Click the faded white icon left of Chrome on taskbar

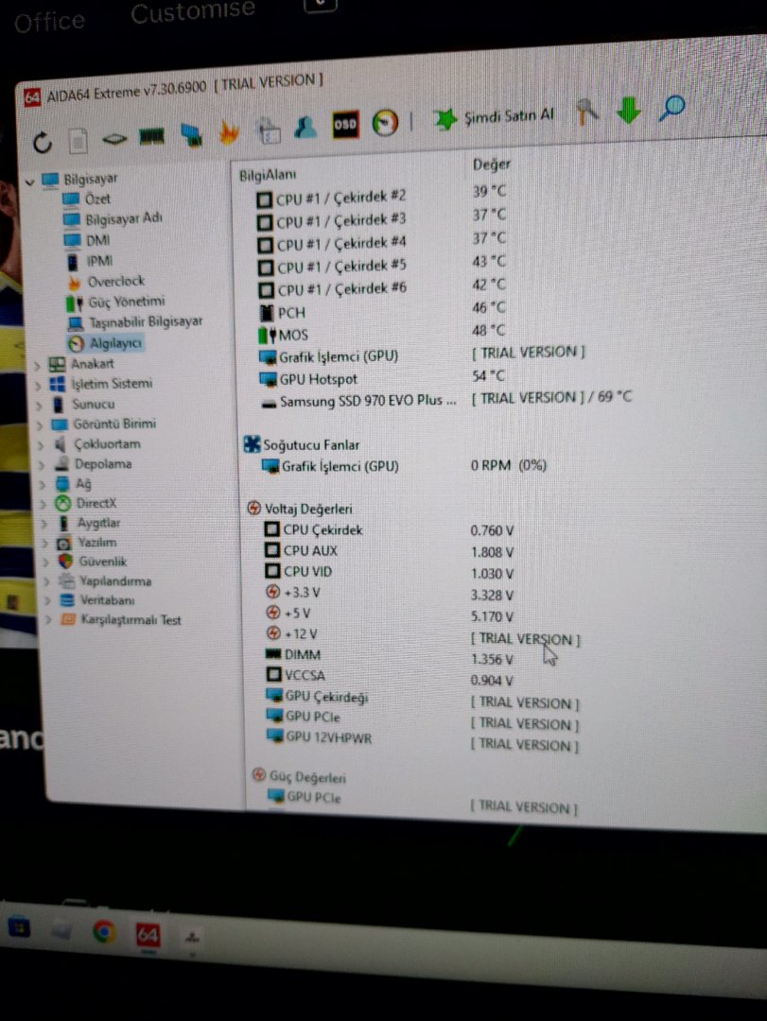[x=61, y=930]
